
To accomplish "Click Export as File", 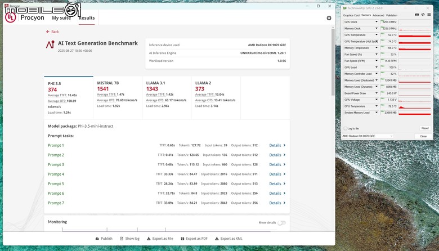I will [x=160, y=239].
